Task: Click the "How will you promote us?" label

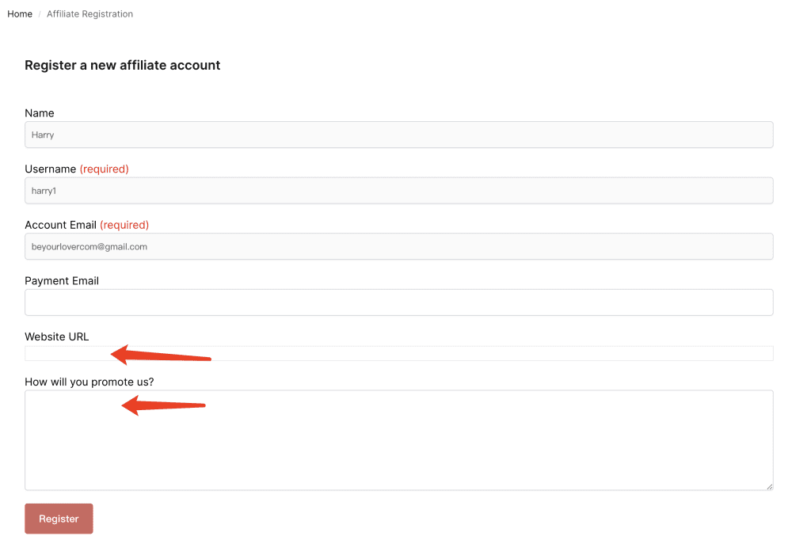Action: (x=89, y=382)
